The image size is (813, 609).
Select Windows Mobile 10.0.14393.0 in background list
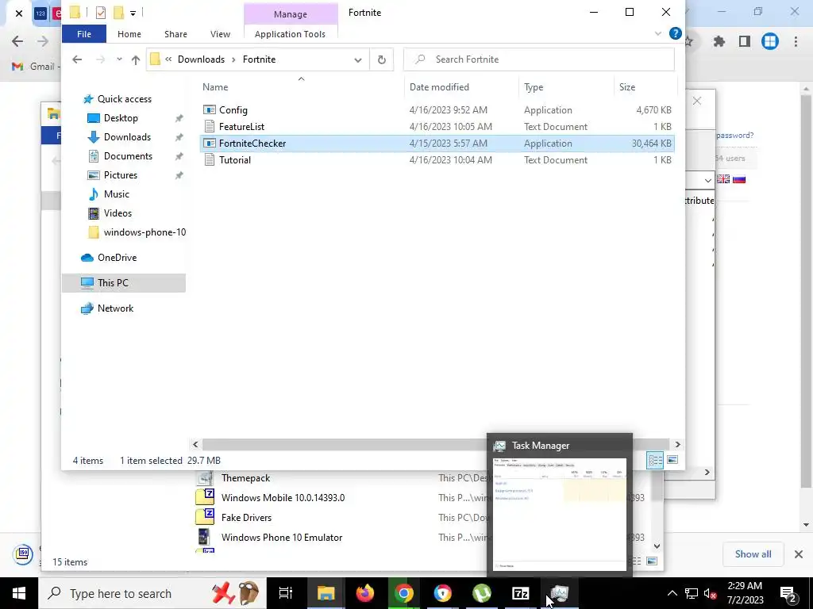(283, 498)
